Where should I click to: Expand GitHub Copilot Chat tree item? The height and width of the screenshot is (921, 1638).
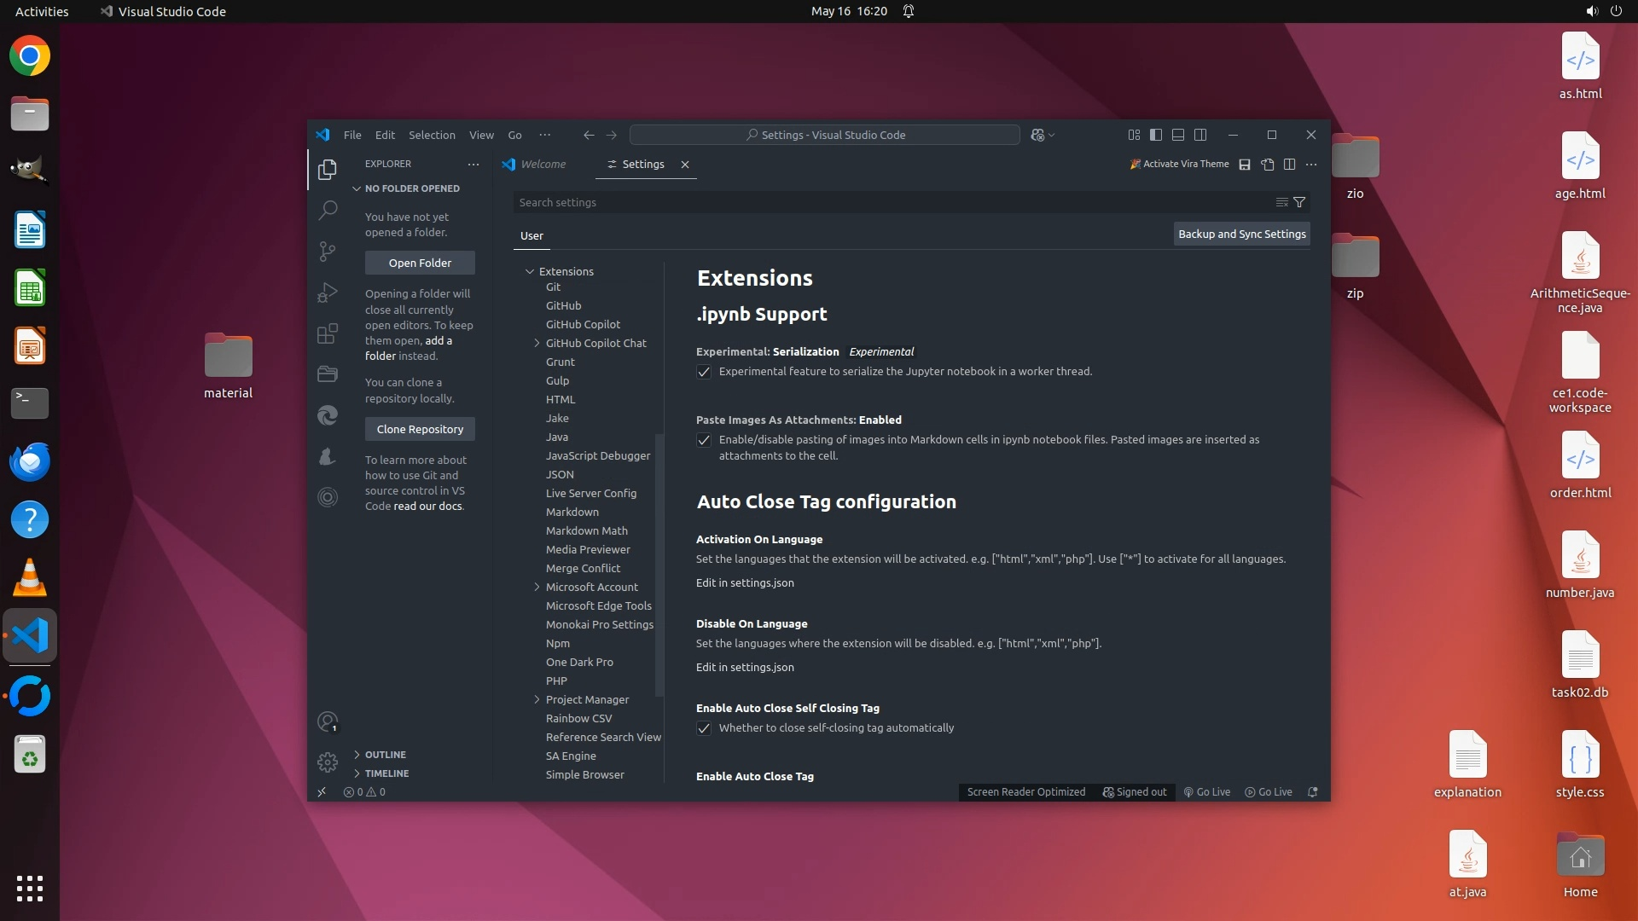tap(537, 343)
